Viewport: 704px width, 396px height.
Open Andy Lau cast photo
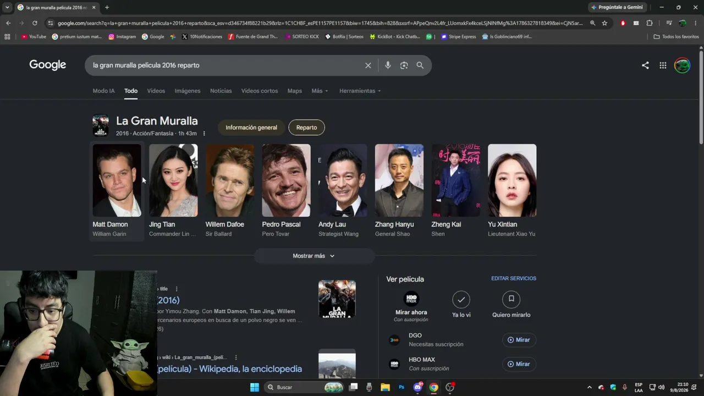click(343, 180)
